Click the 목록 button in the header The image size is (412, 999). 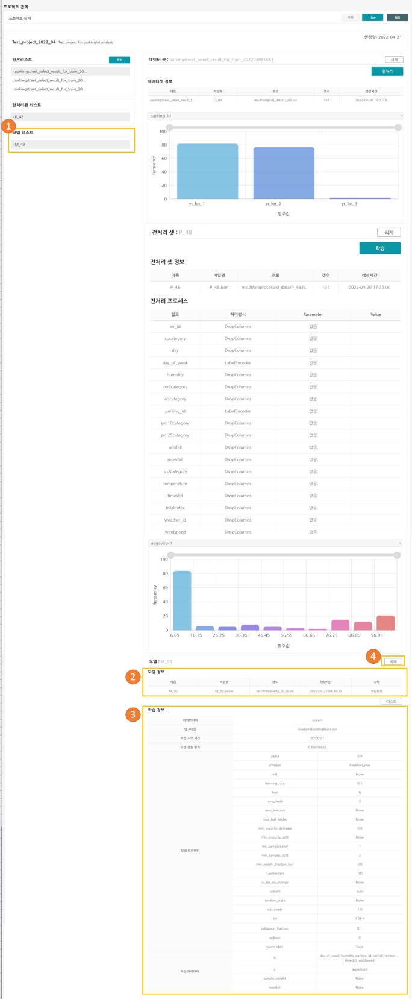point(351,18)
